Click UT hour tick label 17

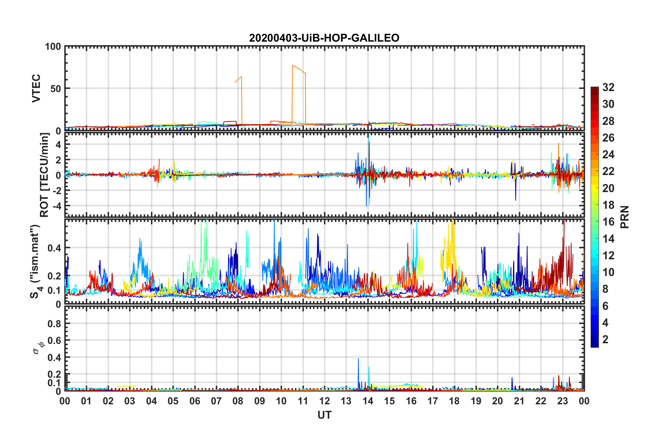(x=433, y=401)
